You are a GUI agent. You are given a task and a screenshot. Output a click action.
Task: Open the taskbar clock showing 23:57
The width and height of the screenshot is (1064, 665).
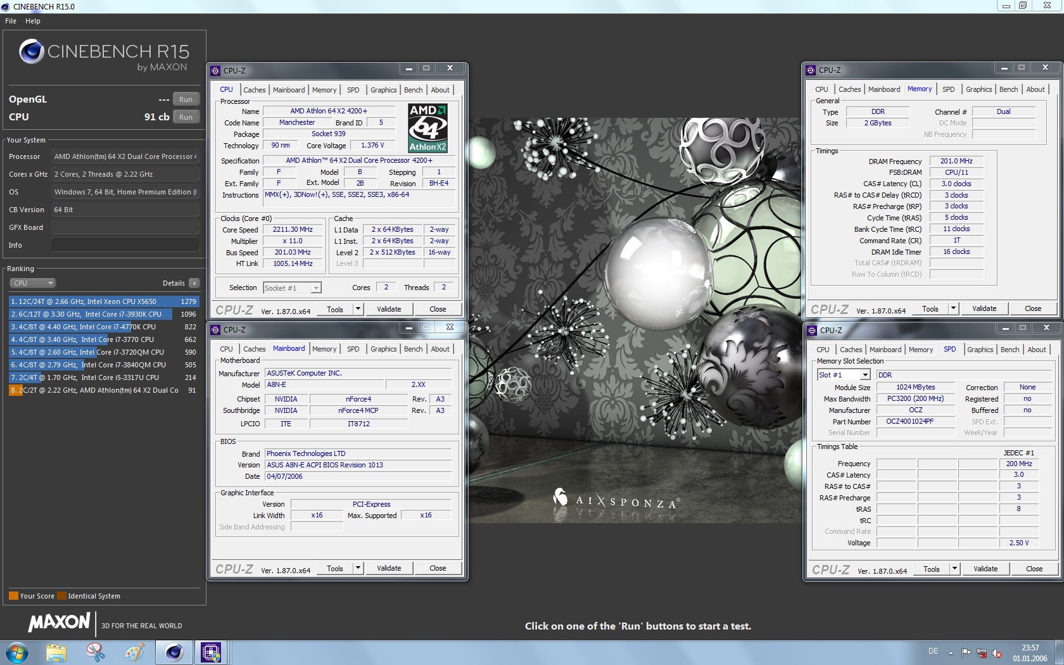pos(1030,653)
